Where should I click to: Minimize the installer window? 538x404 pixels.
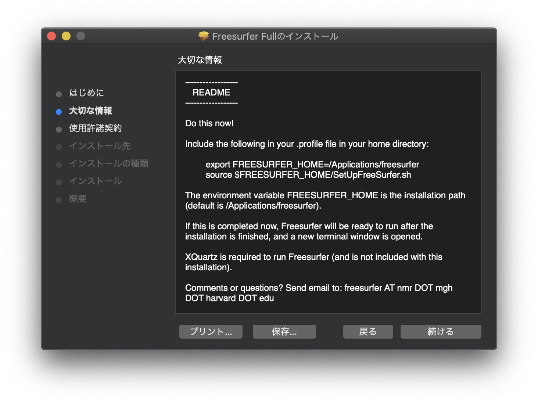(66, 36)
